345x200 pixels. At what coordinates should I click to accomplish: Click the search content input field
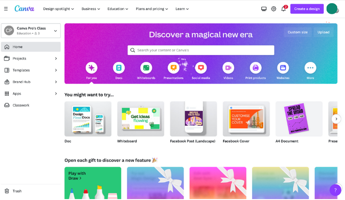click(x=201, y=50)
